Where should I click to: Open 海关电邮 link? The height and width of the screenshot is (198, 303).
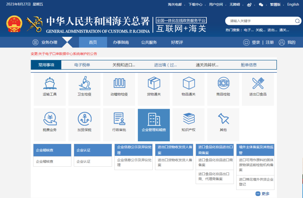[x=175, y=4]
